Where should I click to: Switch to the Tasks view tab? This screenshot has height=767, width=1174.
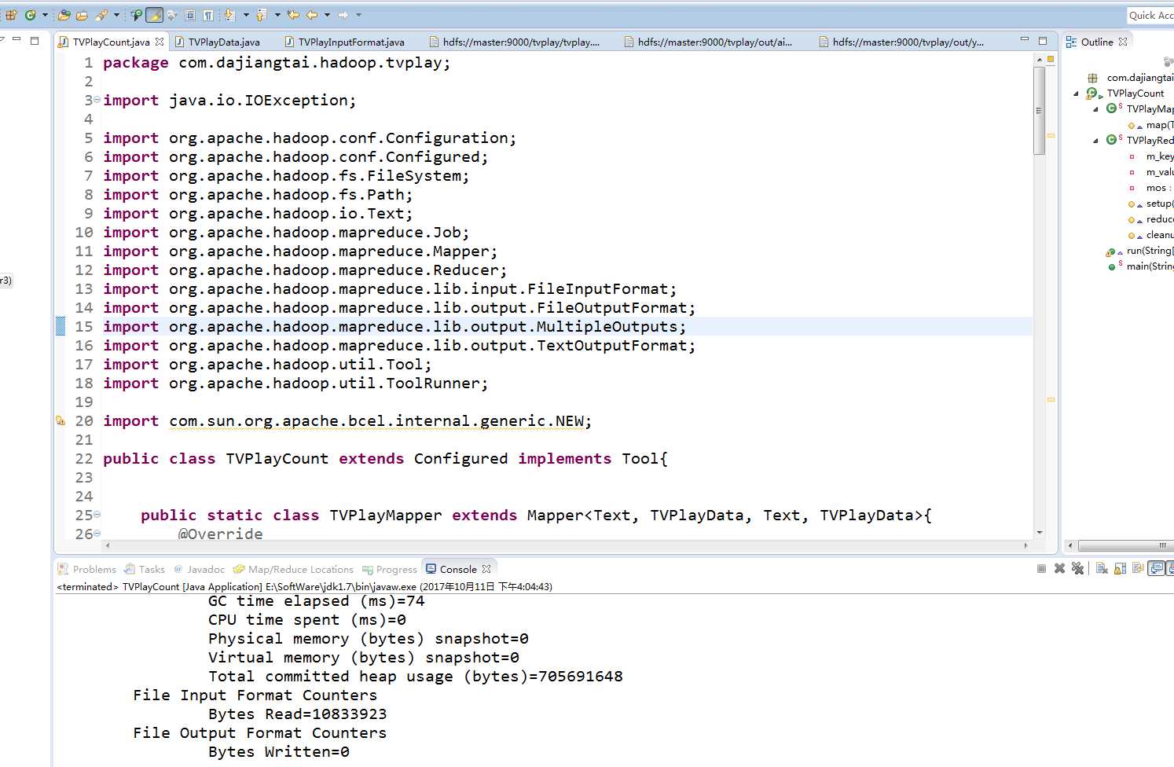coord(145,569)
